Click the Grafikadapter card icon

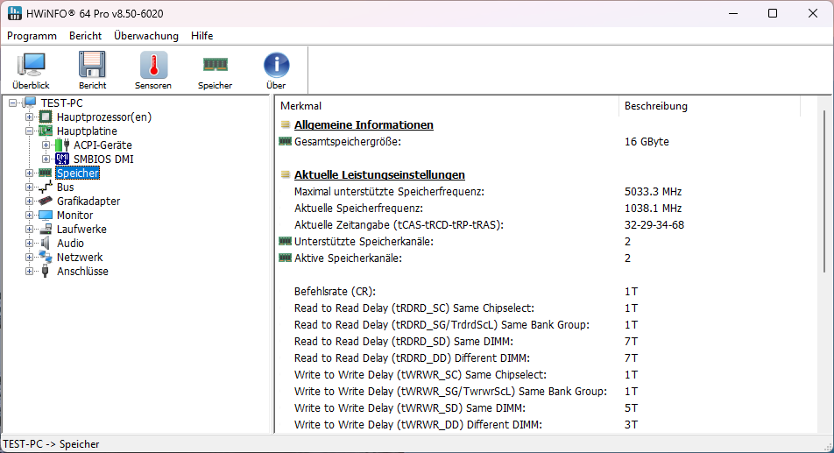46,201
